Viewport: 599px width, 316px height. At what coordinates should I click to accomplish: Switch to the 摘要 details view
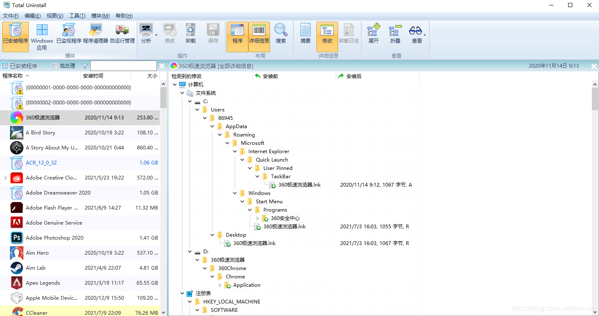pyautogui.click(x=306, y=33)
